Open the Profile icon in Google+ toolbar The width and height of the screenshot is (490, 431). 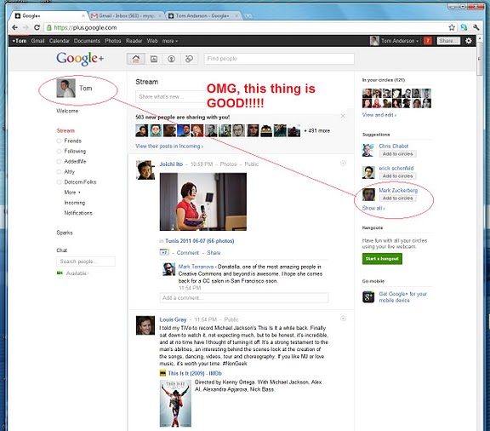point(171,59)
